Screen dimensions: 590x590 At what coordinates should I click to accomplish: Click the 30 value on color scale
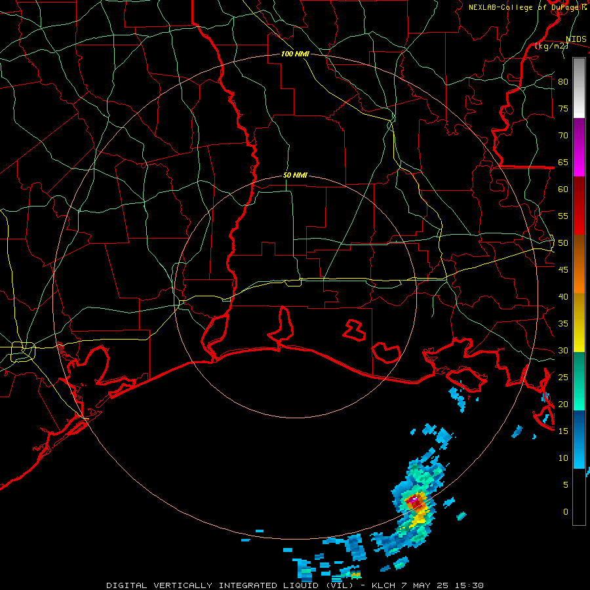tap(563, 351)
